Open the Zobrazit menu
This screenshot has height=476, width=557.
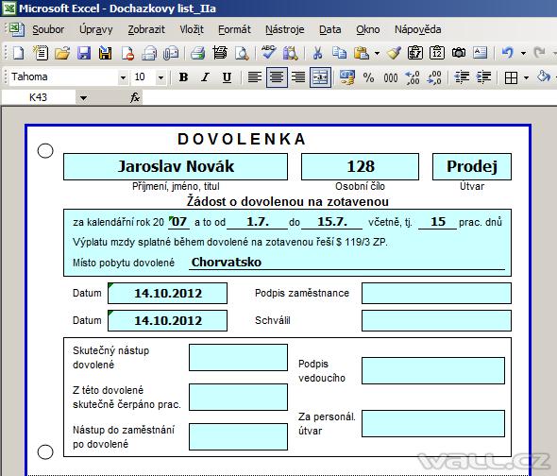146,29
